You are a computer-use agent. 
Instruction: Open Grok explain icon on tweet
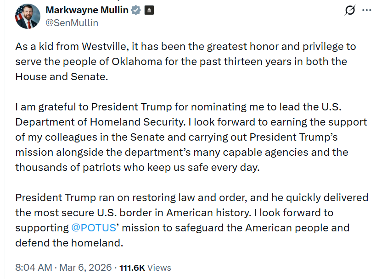tap(350, 10)
